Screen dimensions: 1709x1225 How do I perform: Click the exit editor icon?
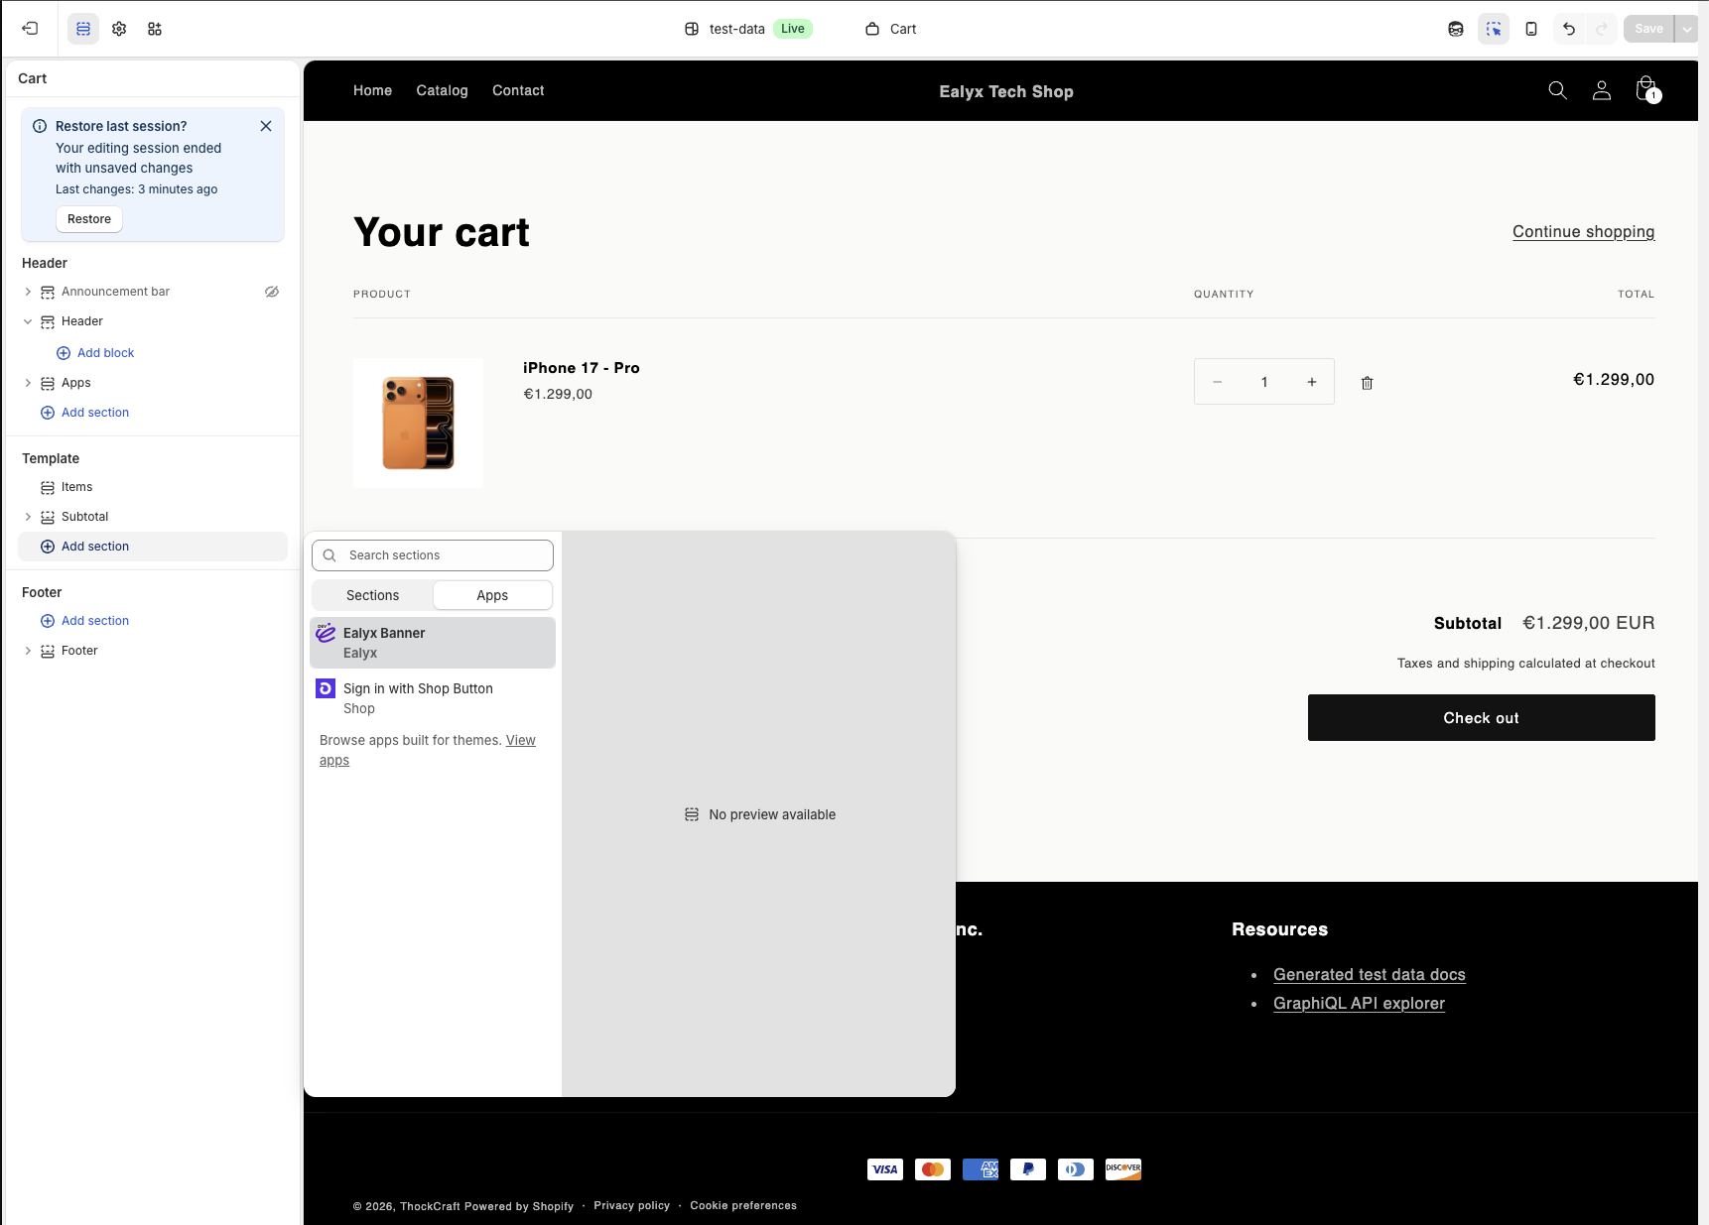click(30, 29)
